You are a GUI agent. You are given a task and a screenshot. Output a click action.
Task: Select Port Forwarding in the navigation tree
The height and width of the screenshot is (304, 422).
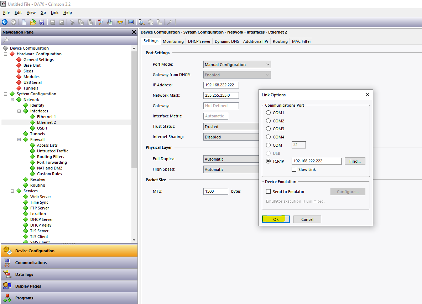pos(52,162)
